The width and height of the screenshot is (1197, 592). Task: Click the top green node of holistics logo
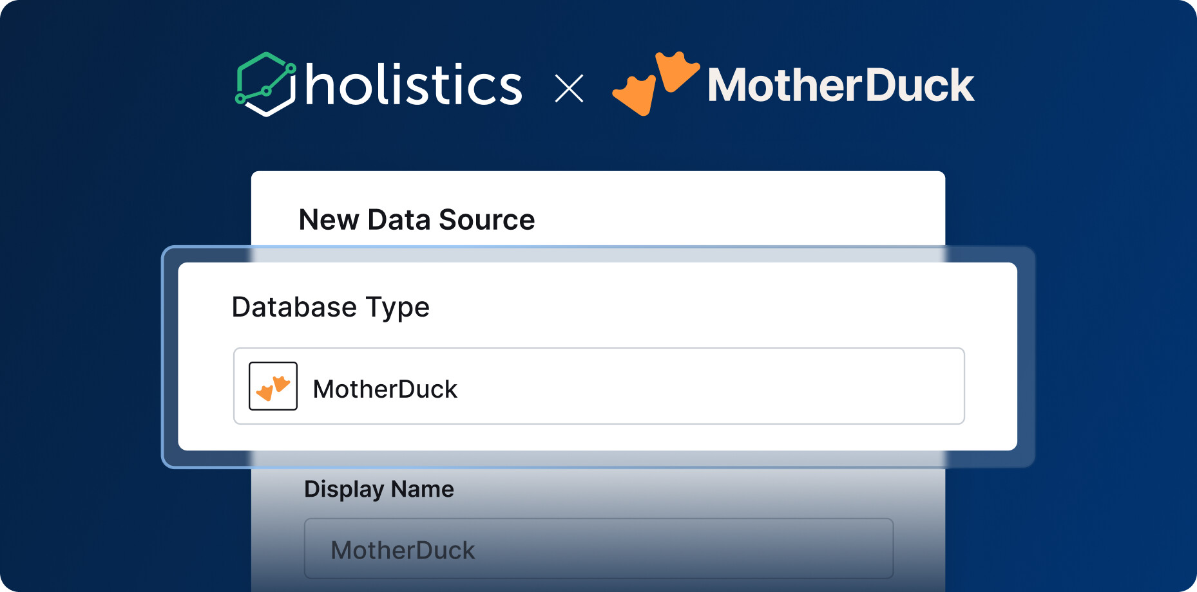point(291,68)
